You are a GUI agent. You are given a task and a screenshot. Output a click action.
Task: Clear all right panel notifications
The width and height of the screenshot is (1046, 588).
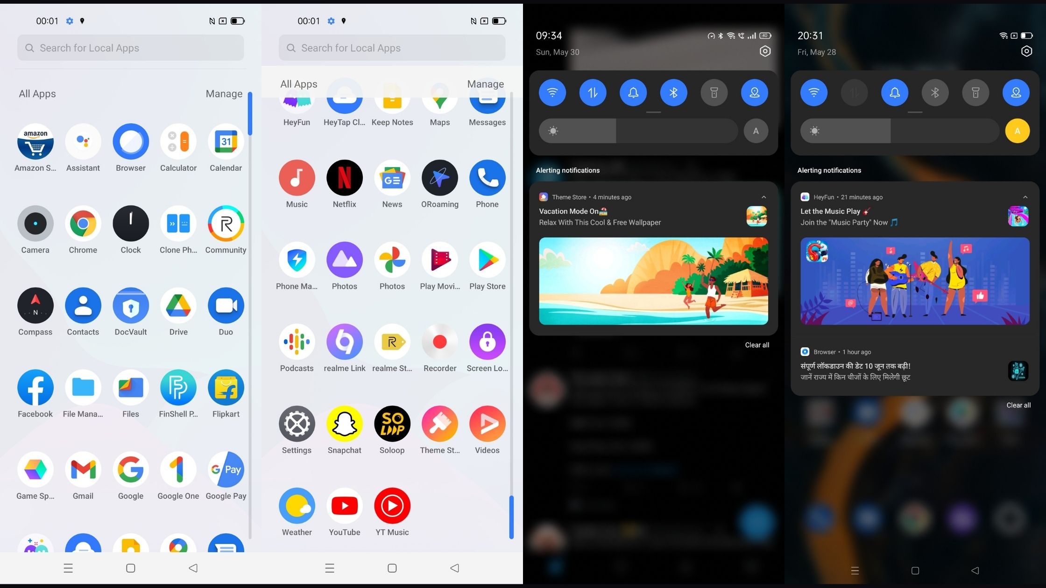pos(1018,405)
